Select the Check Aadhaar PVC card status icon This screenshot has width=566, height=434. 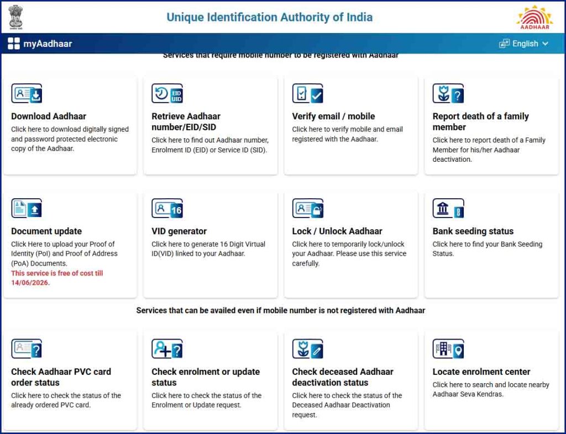point(25,349)
